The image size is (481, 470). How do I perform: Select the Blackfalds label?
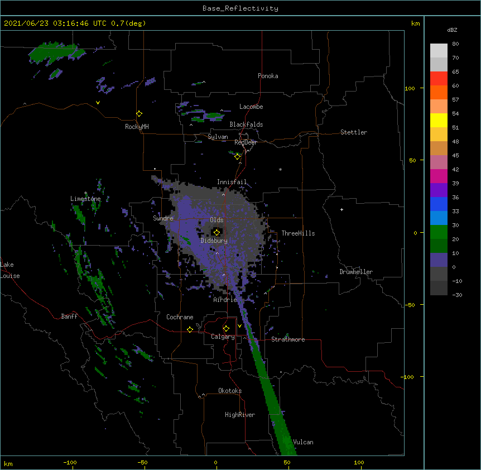[x=246, y=124]
